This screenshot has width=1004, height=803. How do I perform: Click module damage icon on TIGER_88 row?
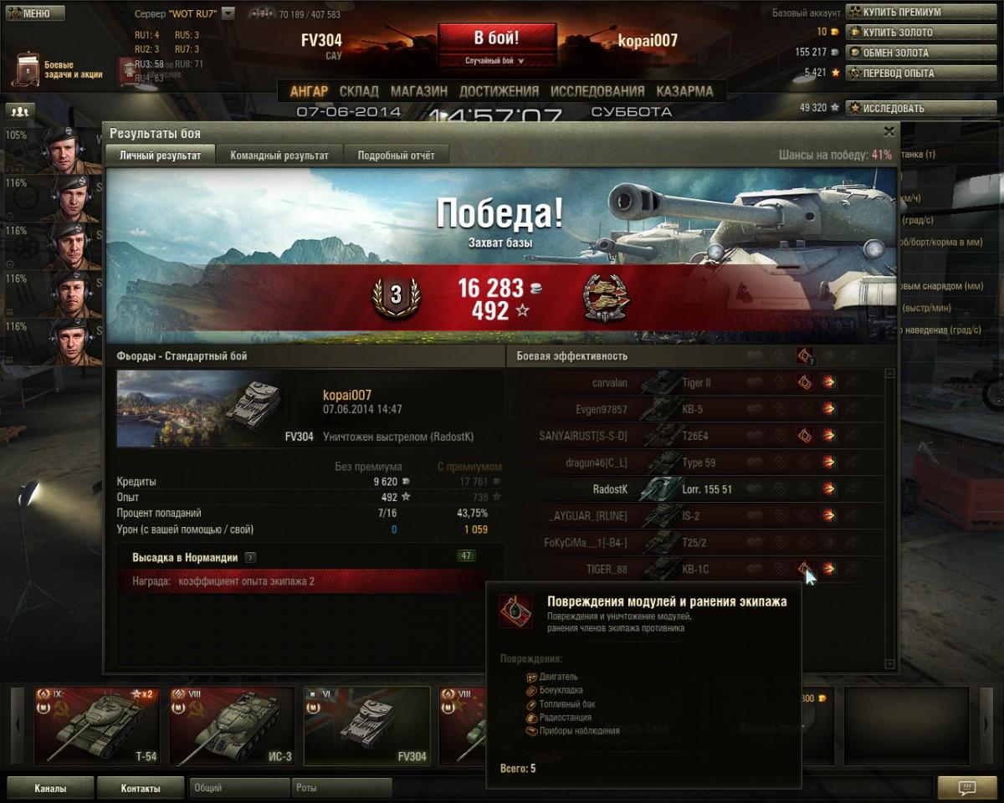coord(804,569)
